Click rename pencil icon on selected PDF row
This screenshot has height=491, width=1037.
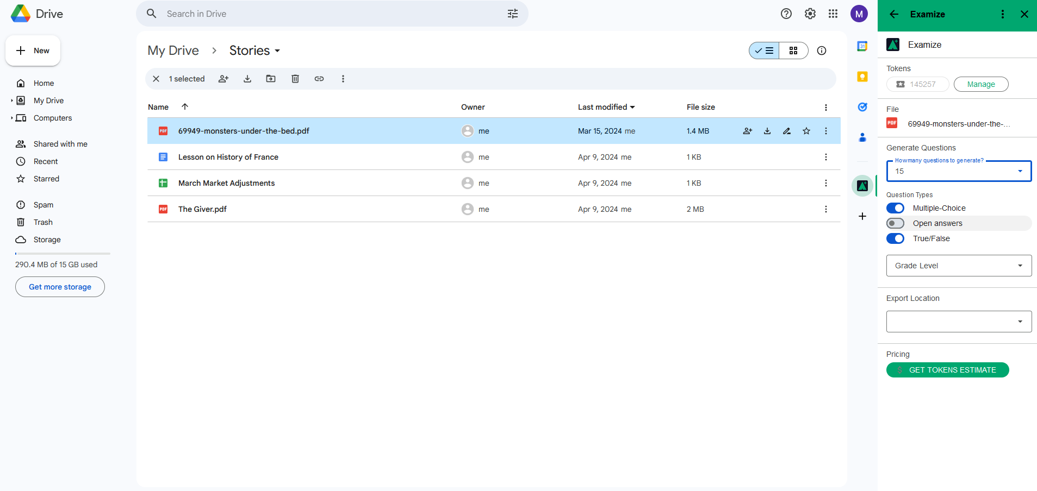pos(787,131)
